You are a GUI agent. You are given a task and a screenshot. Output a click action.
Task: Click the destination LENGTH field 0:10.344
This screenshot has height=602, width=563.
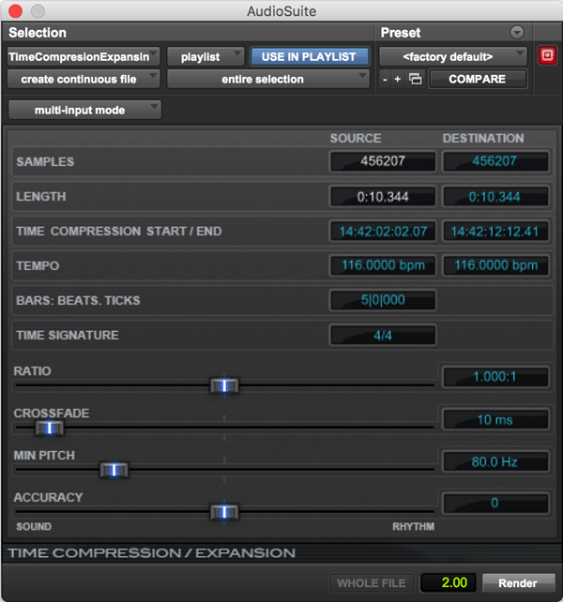pyautogui.click(x=495, y=197)
